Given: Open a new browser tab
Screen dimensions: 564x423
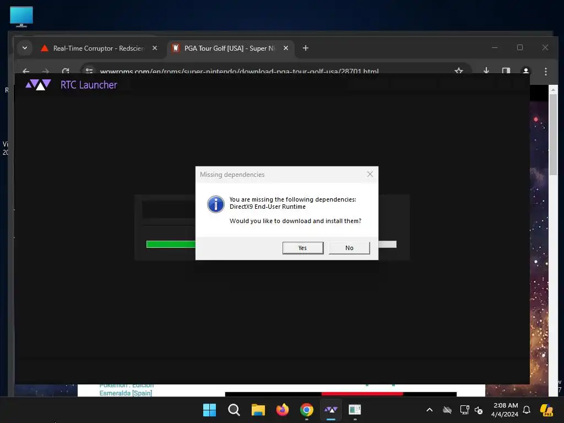Looking at the screenshot, I should click(305, 48).
